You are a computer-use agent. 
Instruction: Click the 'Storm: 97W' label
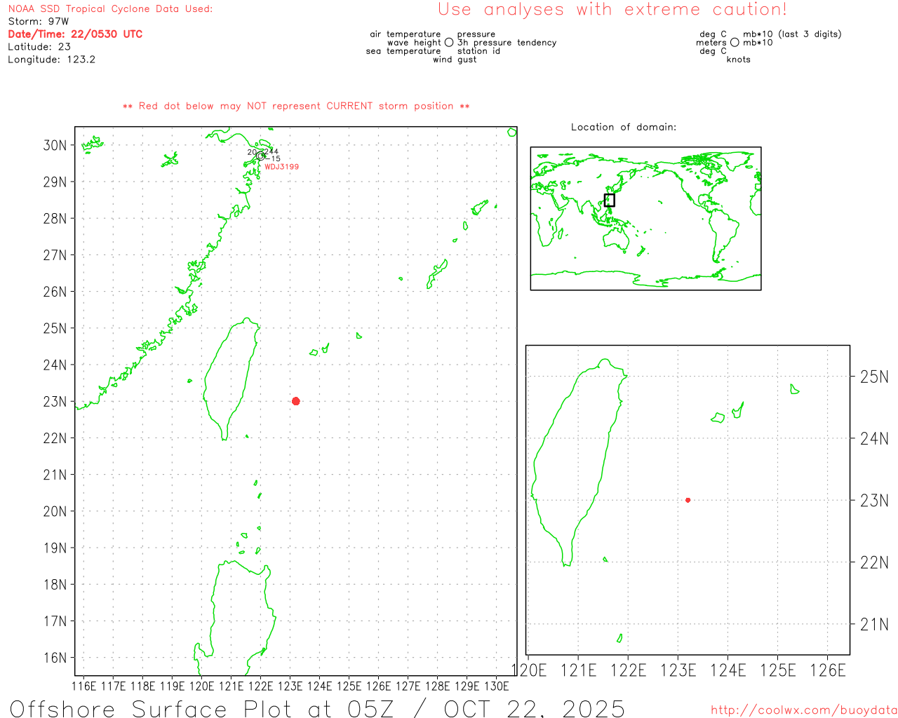pos(39,22)
